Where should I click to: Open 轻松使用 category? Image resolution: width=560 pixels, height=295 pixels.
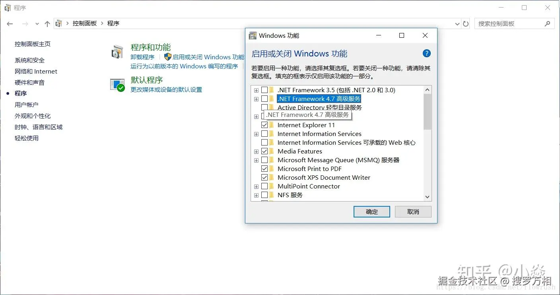point(27,138)
